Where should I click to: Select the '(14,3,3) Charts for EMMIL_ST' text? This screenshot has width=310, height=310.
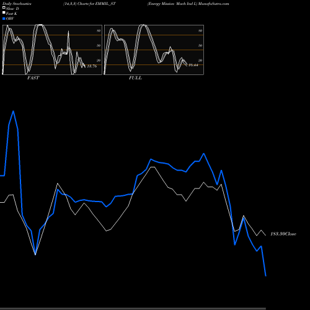coord(89,4)
